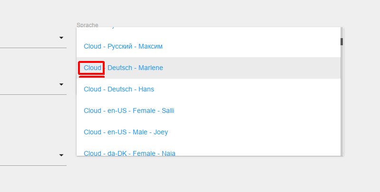Viewport: 380px width, 192px height.
Task: Click empty gray area below the voice list
Action: click(209, 175)
